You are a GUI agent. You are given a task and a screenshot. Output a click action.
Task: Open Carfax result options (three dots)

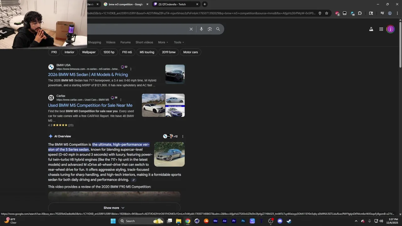(x=121, y=100)
